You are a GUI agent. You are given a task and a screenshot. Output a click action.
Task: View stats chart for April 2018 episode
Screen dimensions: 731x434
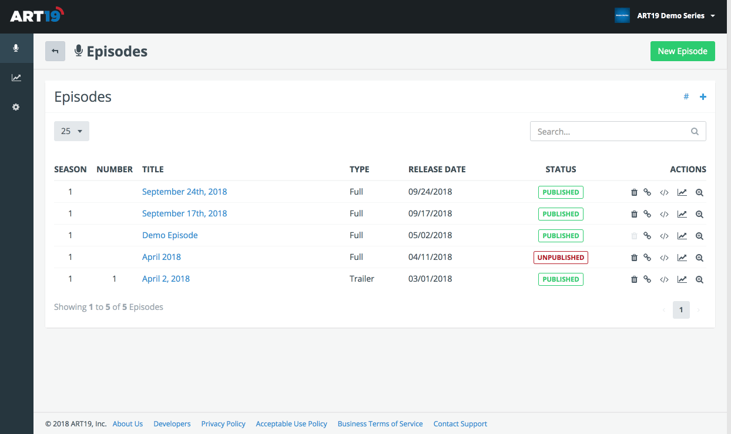tap(682, 258)
